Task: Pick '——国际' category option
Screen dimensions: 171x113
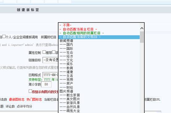Action: tap(99, 49)
